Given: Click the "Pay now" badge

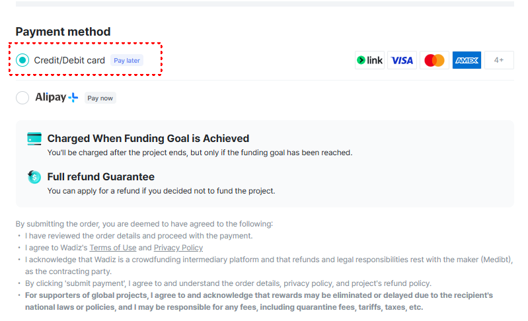Looking at the screenshot, I should click(x=100, y=98).
